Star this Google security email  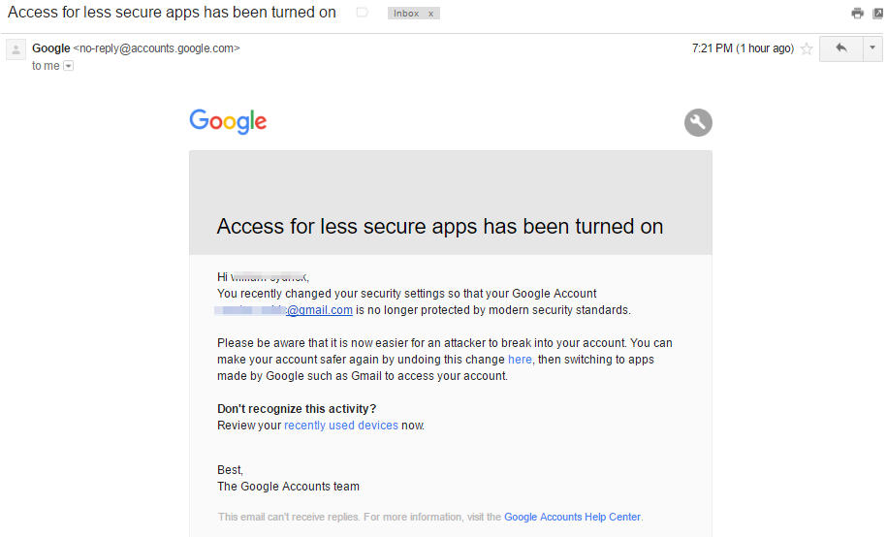coord(807,48)
